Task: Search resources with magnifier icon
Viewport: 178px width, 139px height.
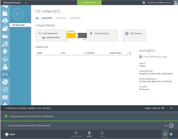Action: [130, 53]
